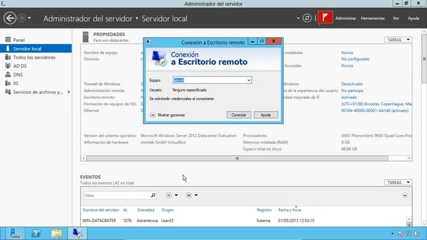Open the Eventos TAREAS dropdown
Image resolution: width=427 pixels, height=240 pixels.
click(x=398, y=182)
